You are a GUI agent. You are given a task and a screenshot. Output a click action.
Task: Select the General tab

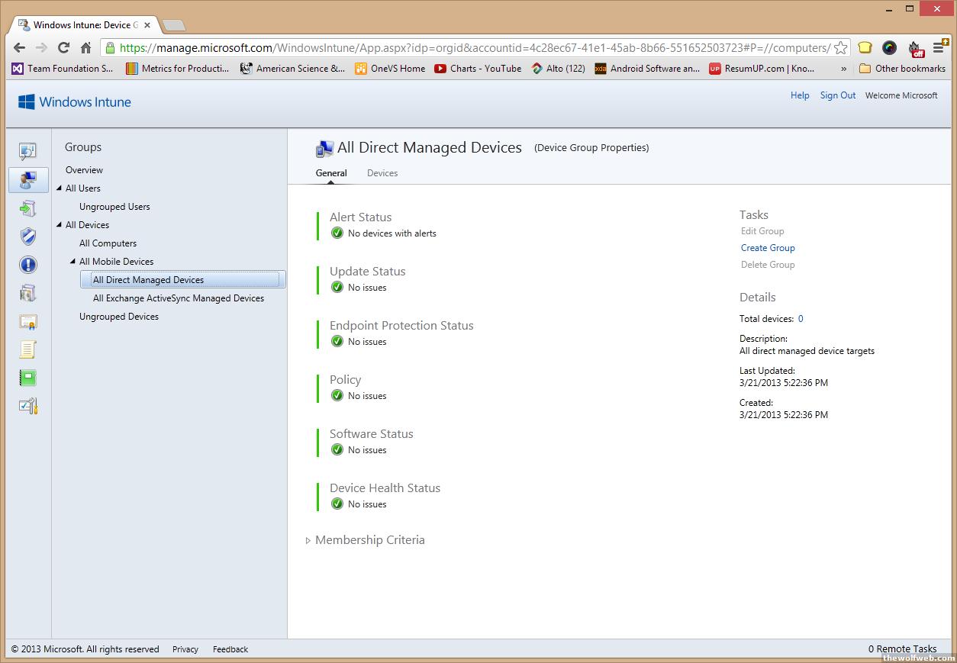tap(331, 173)
